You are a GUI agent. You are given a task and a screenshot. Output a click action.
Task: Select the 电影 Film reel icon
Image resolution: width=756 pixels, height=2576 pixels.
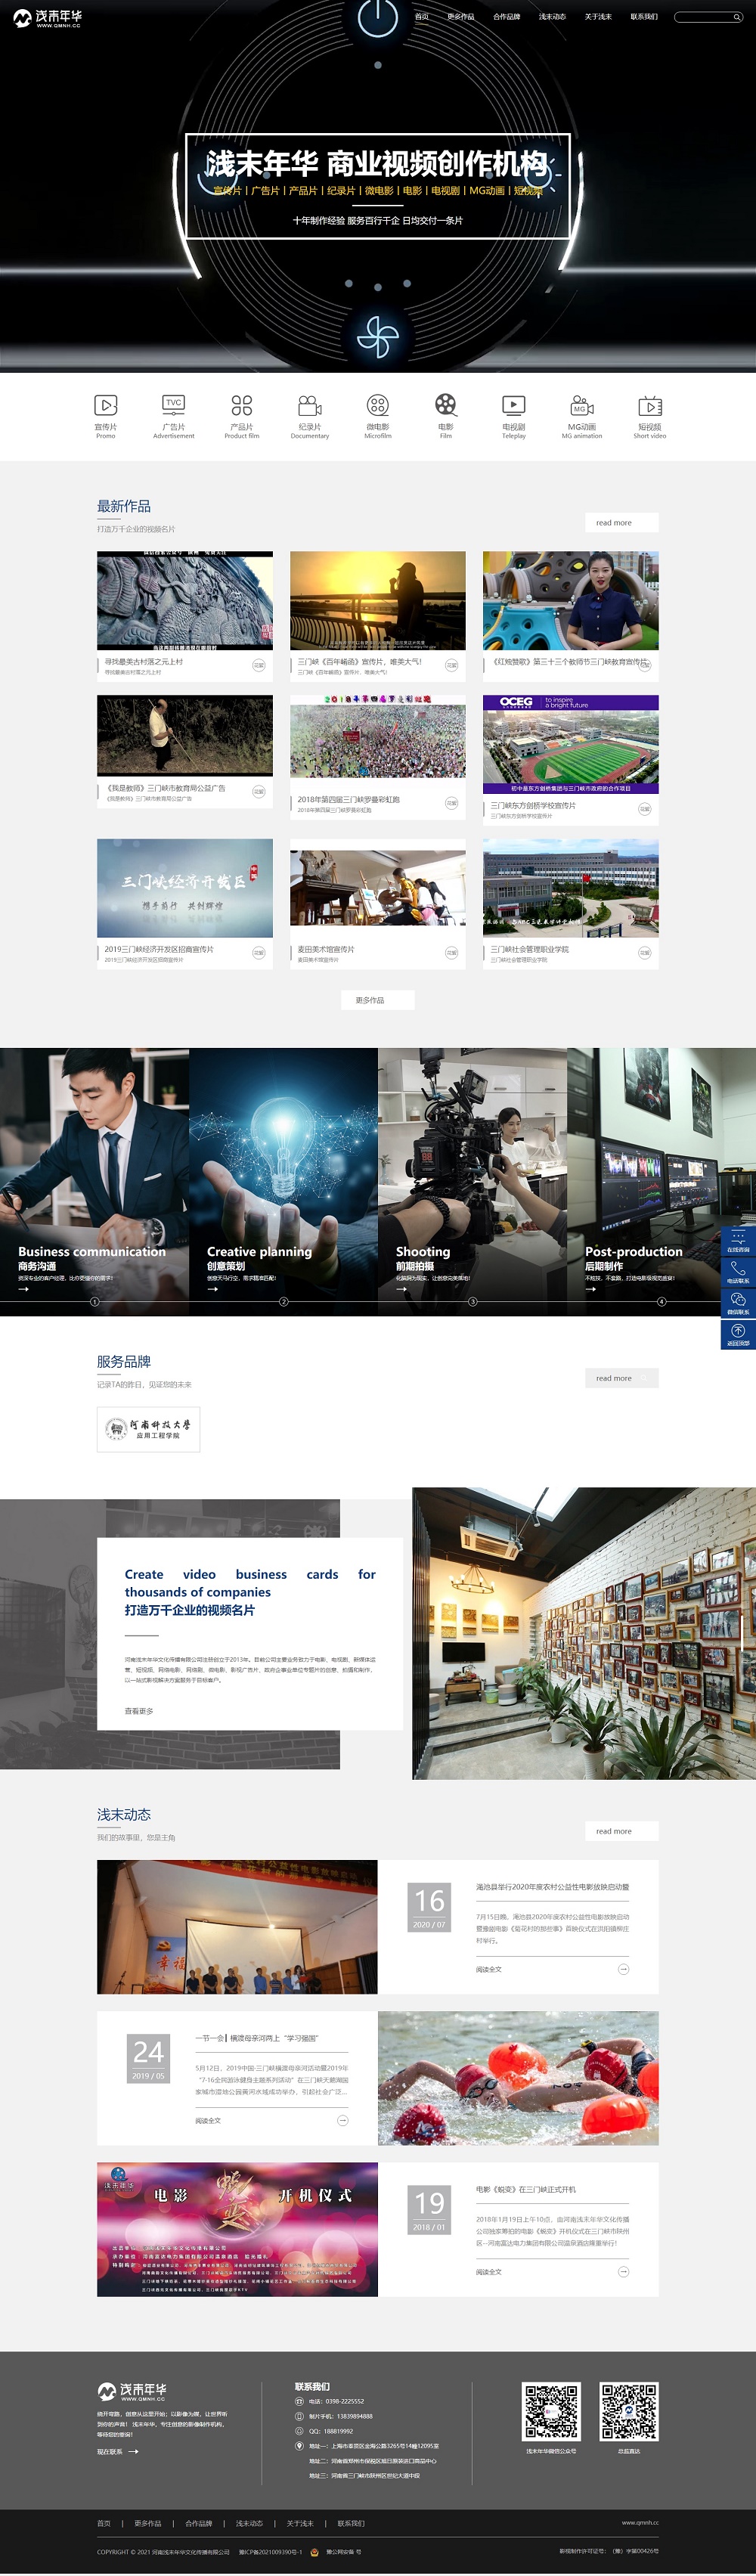[446, 404]
